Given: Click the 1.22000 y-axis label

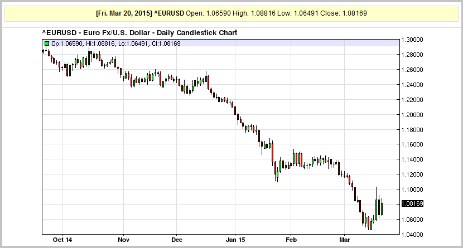Looking at the screenshot, I should tap(412, 100).
